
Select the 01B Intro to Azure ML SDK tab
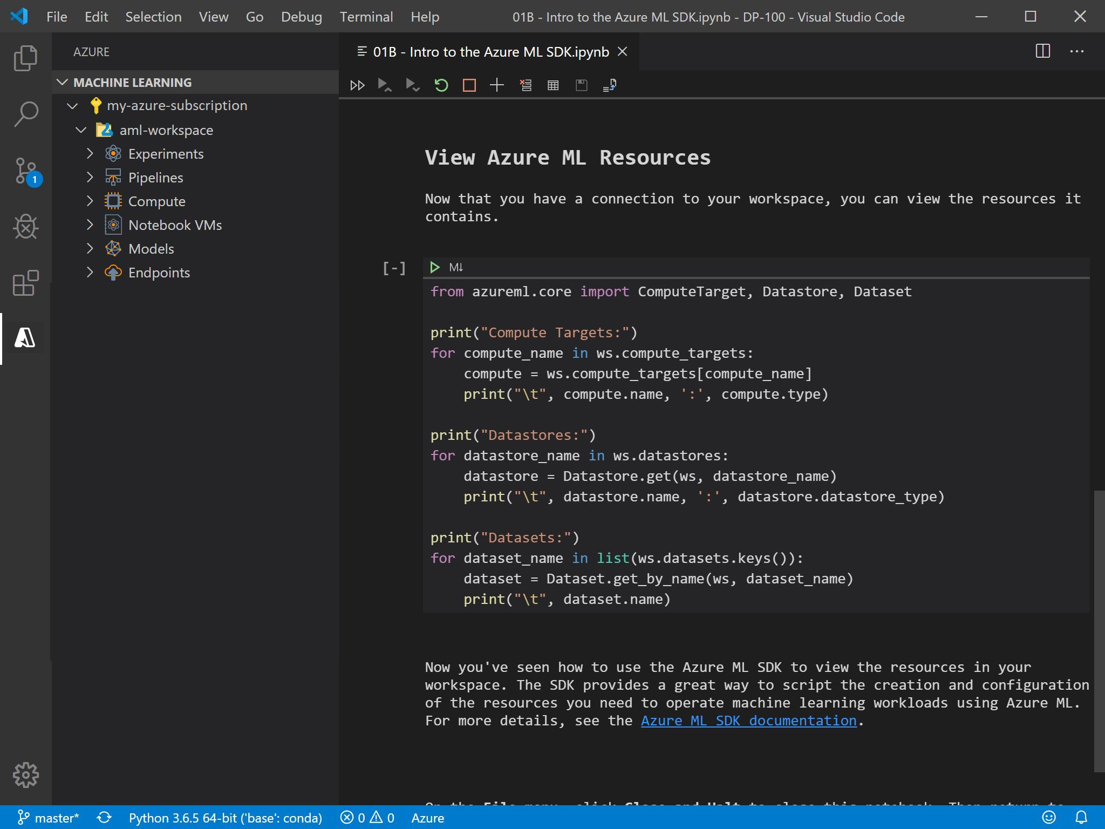click(x=490, y=52)
